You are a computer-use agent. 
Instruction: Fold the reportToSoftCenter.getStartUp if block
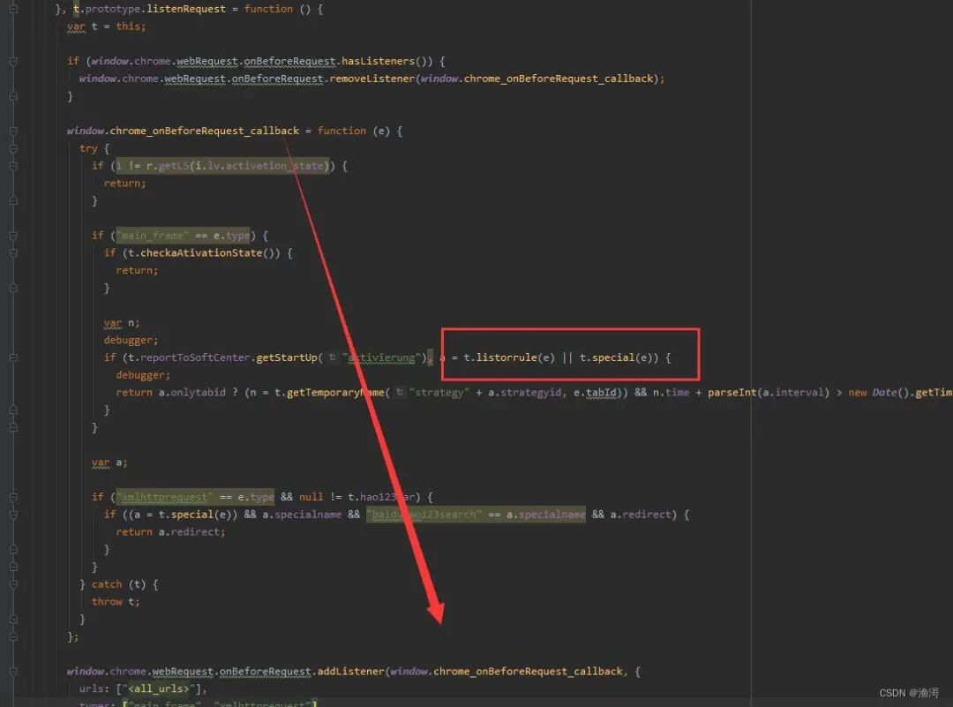click(x=13, y=357)
